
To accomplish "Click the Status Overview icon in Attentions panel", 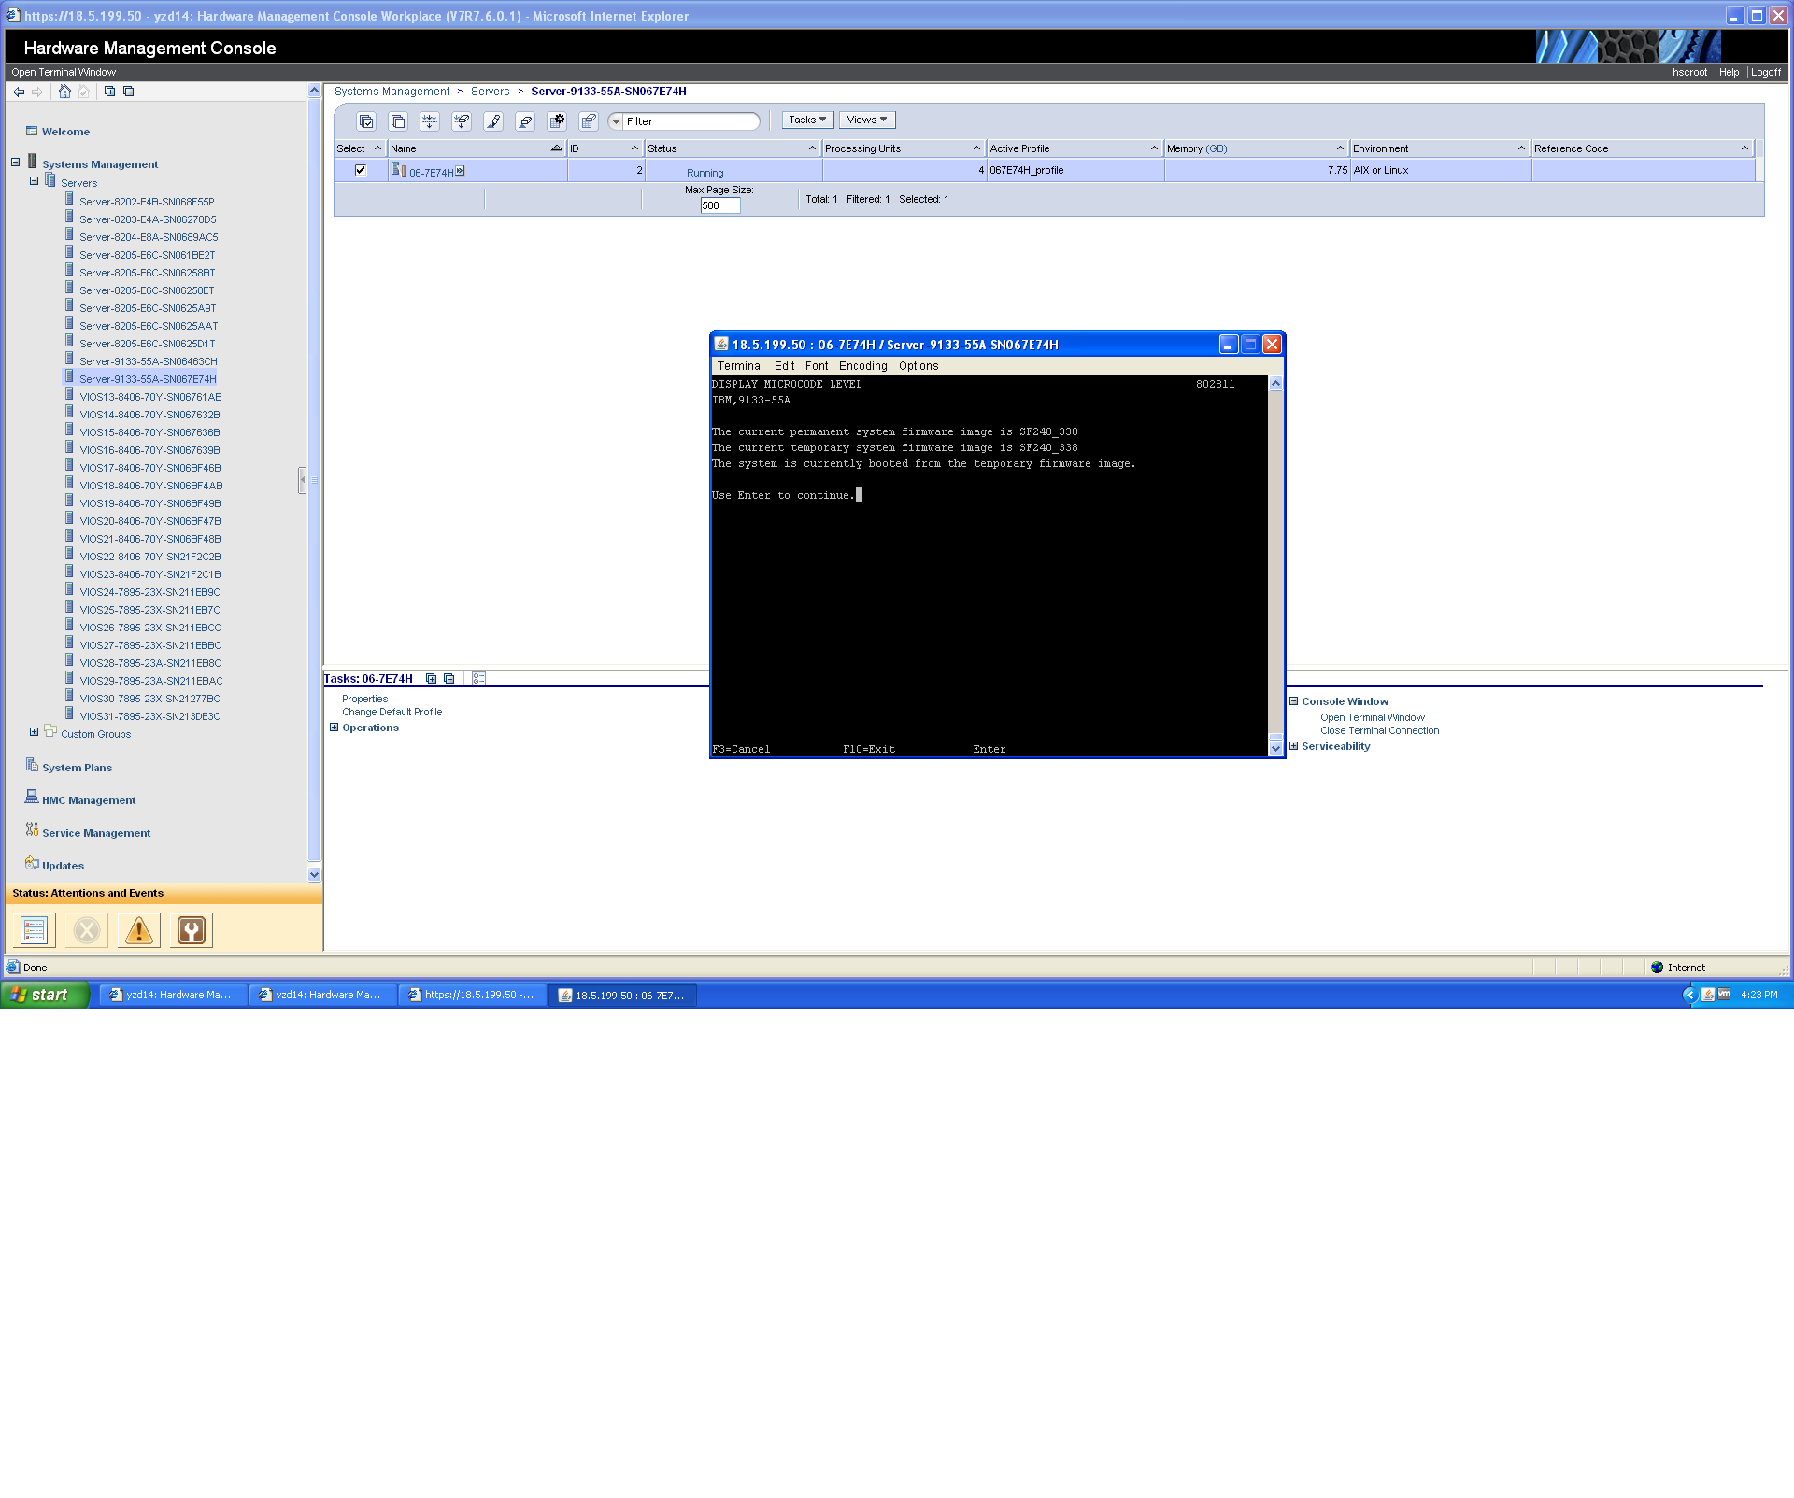I will (35, 930).
